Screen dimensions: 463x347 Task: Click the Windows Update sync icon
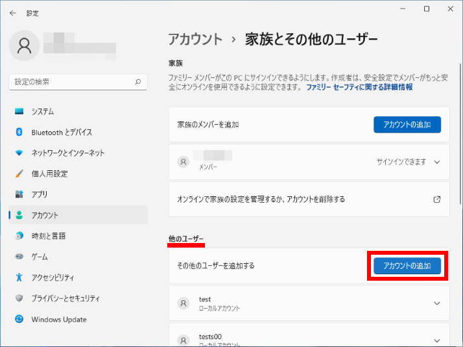pos(19,319)
